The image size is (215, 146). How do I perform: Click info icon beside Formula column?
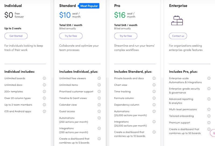tap(154, 98)
